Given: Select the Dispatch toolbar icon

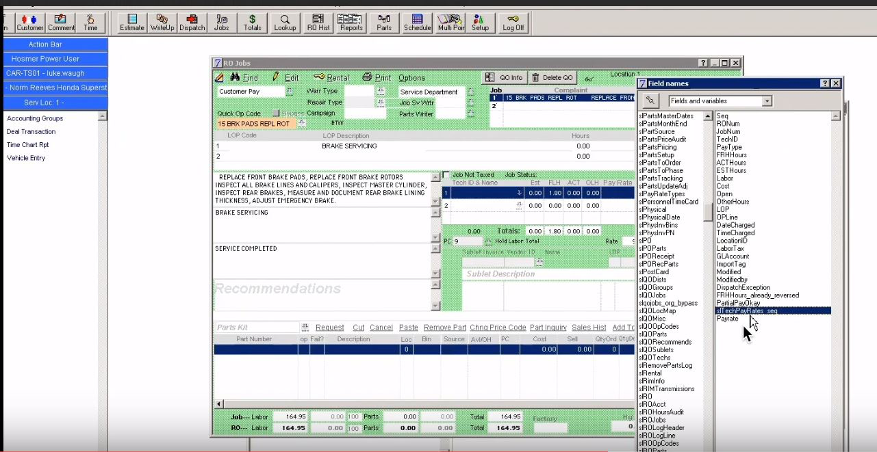Looking at the screenshot, I should pyautogui.click(x=192, y=18).
